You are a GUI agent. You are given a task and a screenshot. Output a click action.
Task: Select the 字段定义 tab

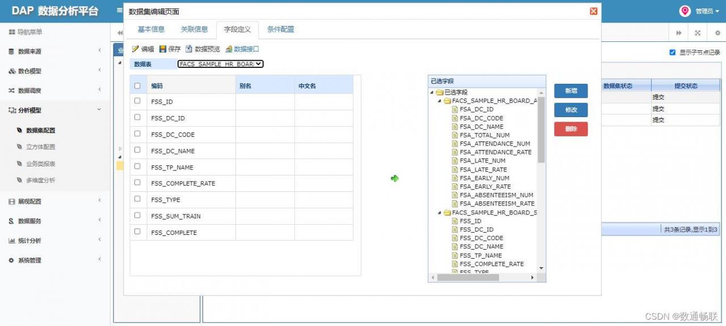[x=238, y=29]
